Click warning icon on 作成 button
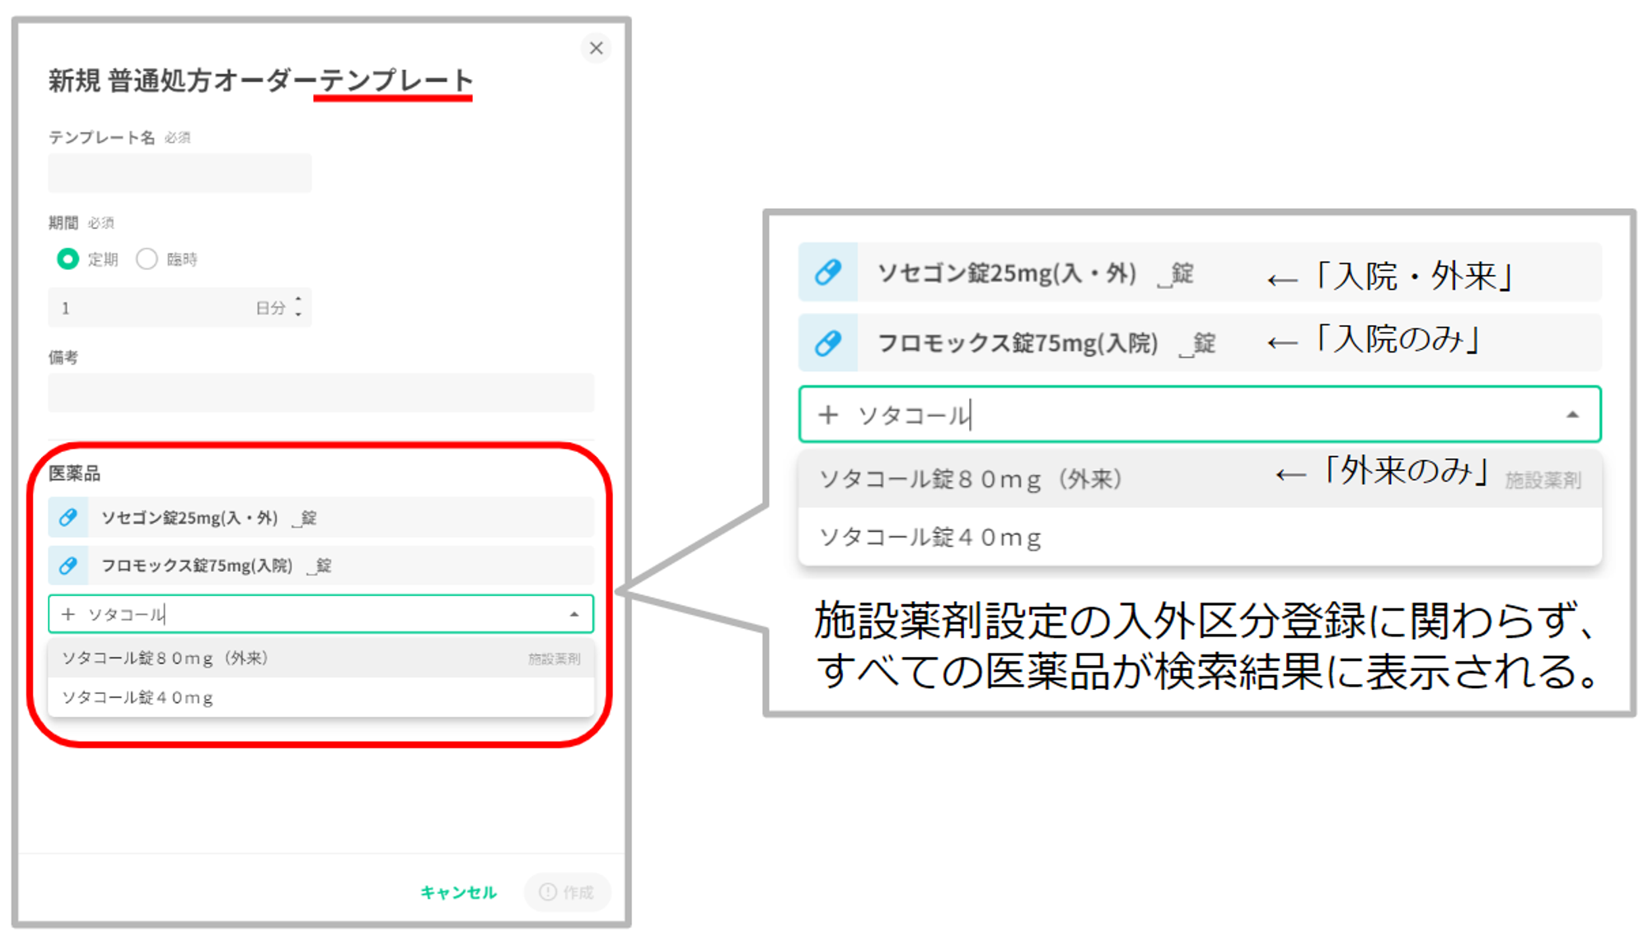 (547, 892)
